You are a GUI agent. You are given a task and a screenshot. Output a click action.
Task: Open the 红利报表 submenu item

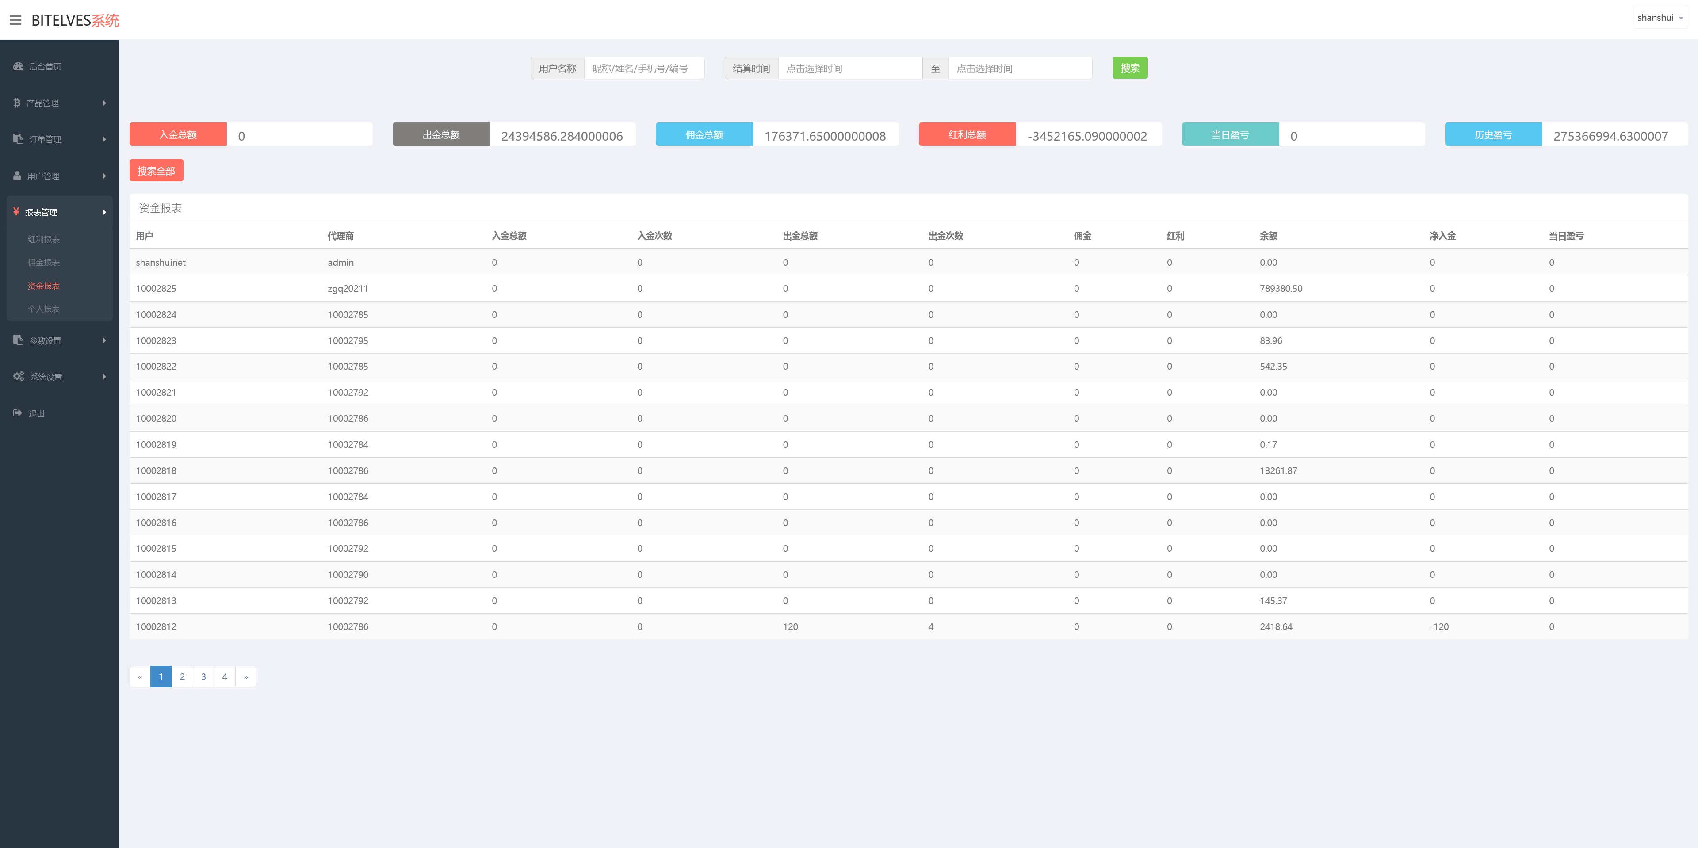(43, 239)
